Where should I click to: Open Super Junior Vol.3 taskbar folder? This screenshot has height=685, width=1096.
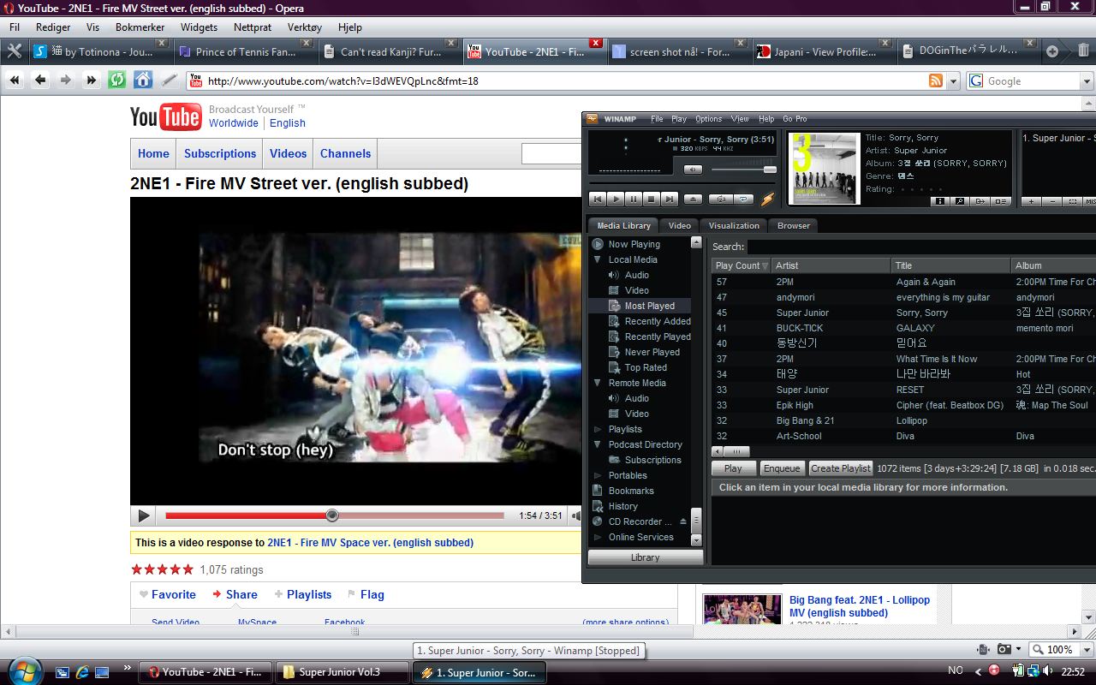341,672
